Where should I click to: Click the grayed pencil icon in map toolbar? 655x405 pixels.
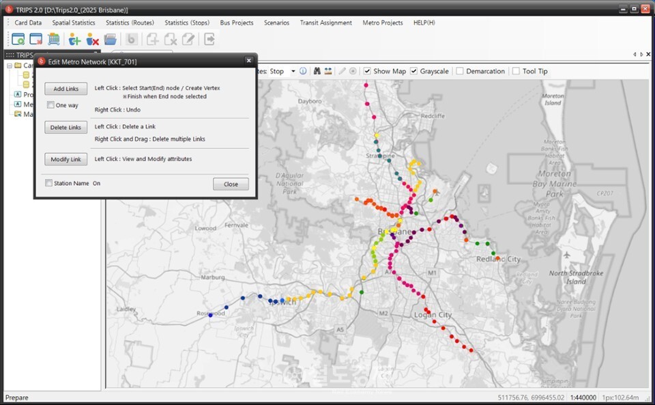click(342, 71)
